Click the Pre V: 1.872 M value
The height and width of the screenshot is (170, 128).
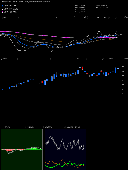coord(102,8)
